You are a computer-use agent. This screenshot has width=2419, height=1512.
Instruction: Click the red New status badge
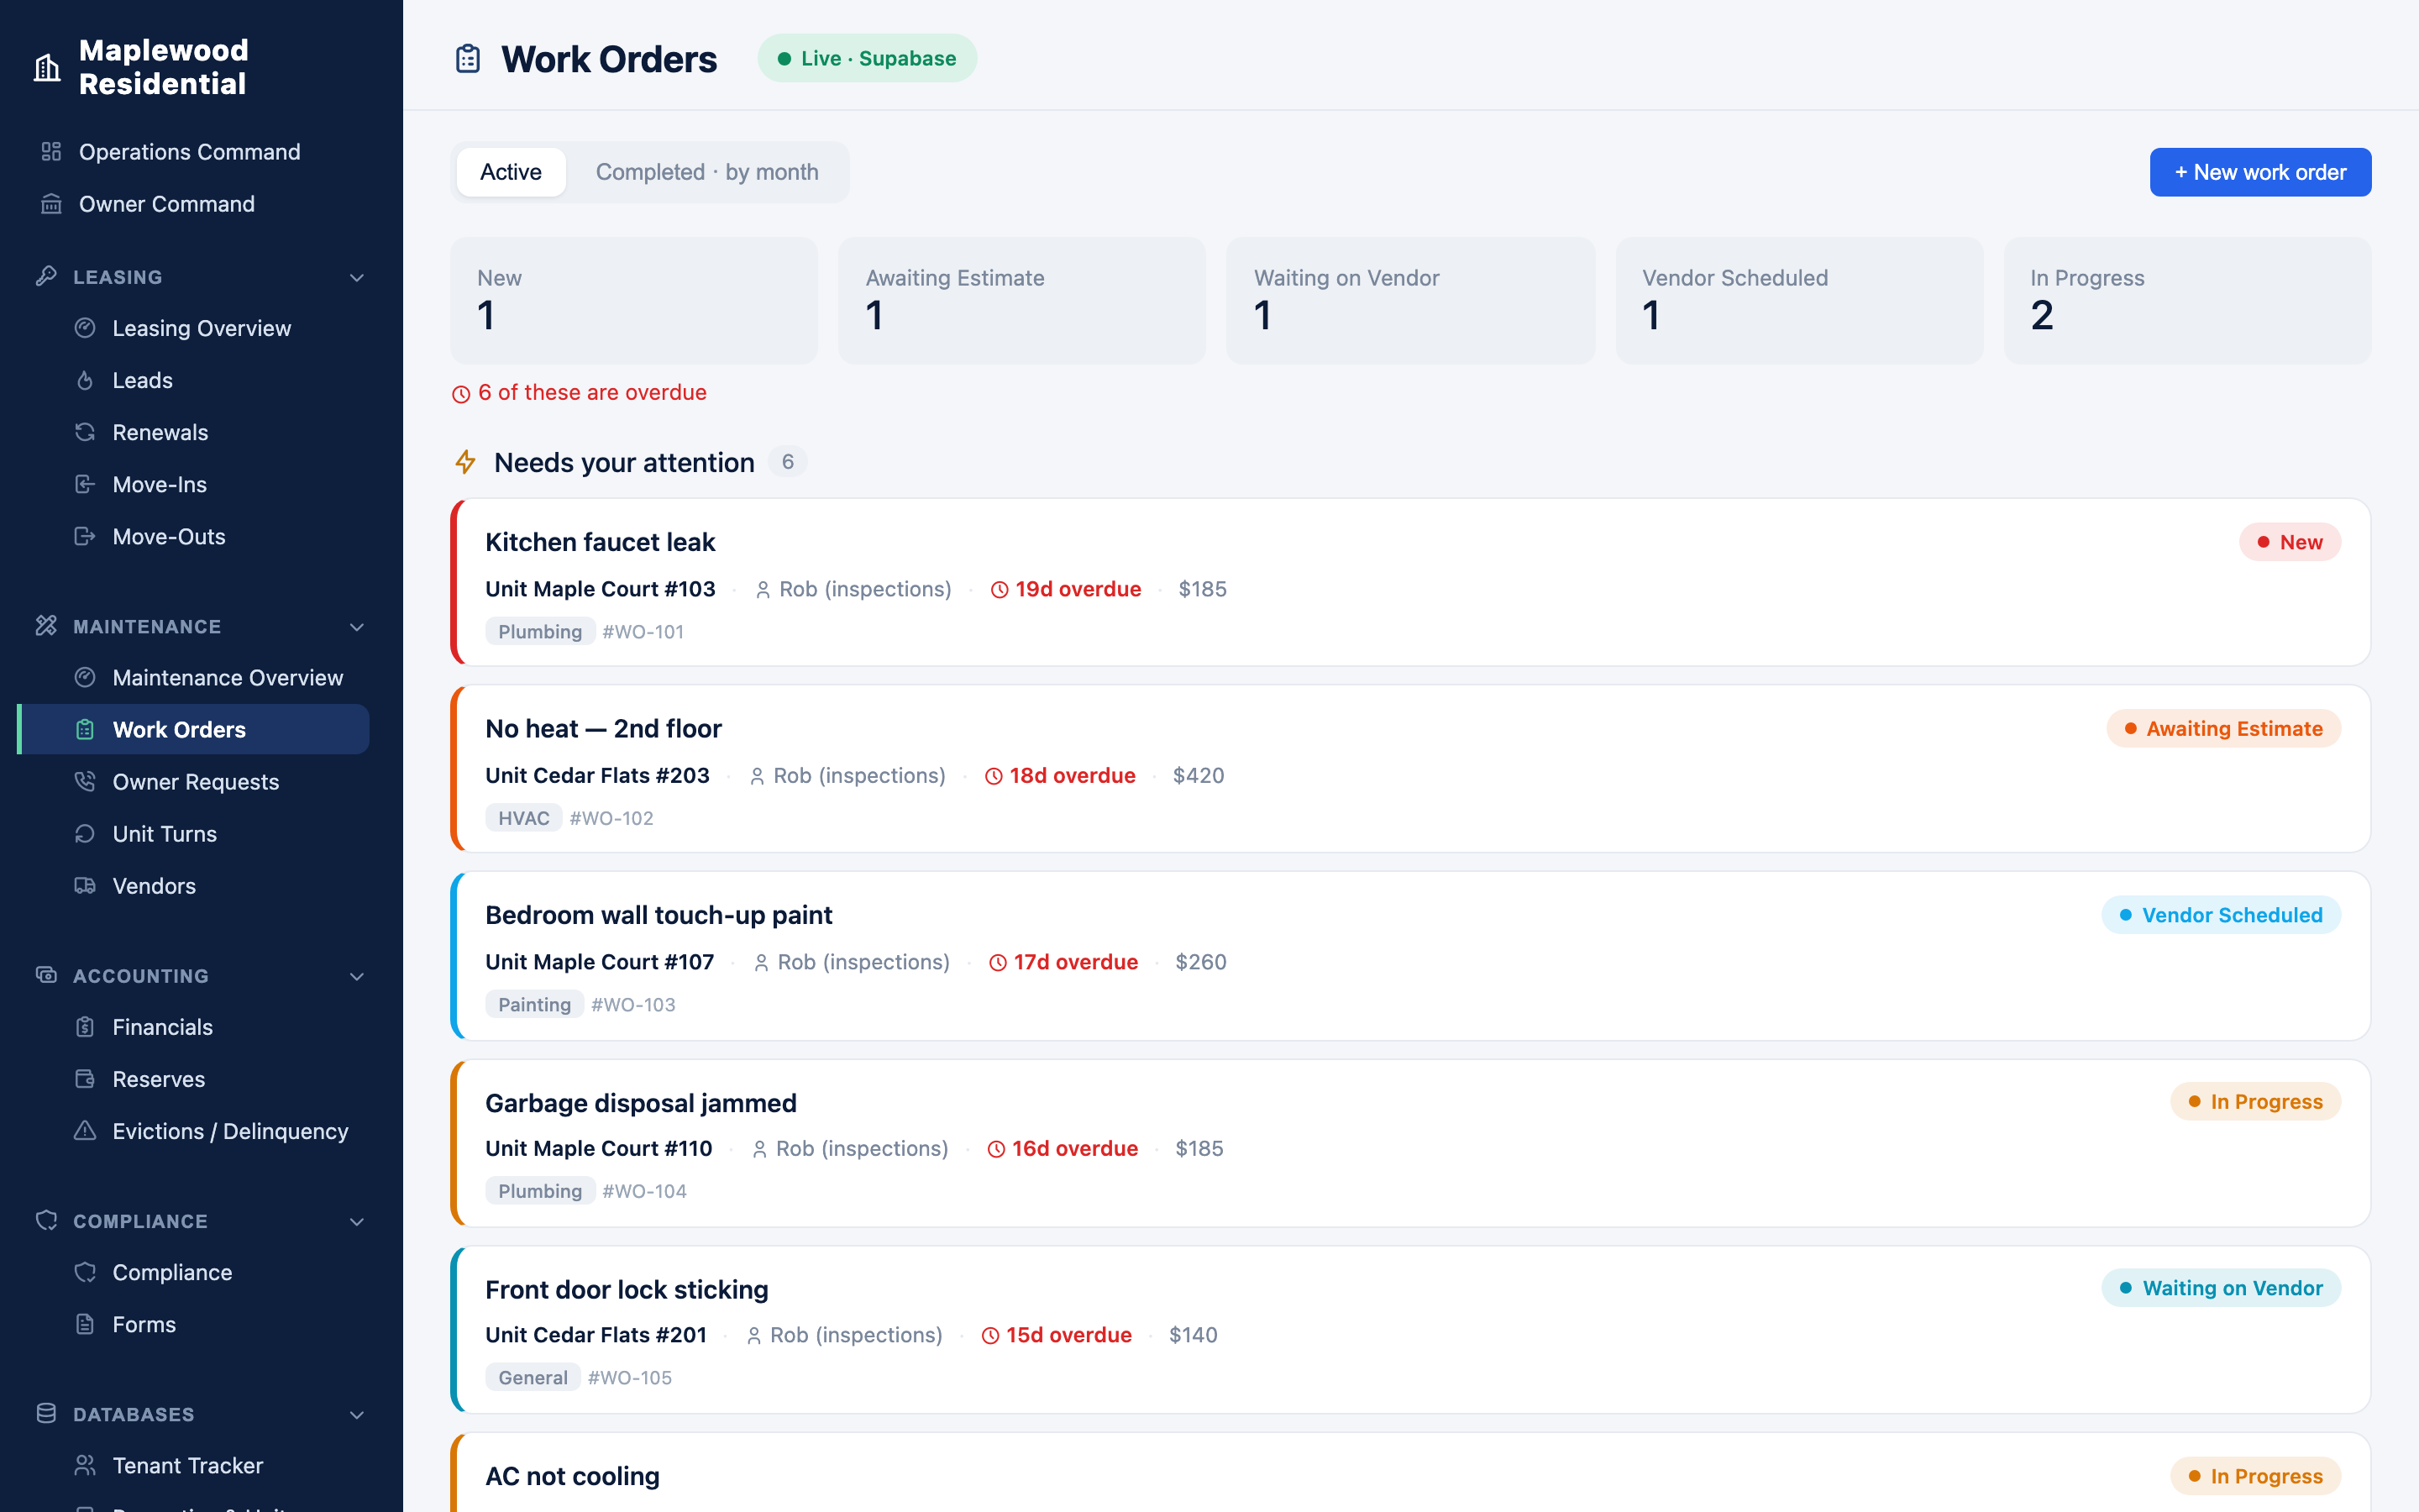pos(2289,542)
